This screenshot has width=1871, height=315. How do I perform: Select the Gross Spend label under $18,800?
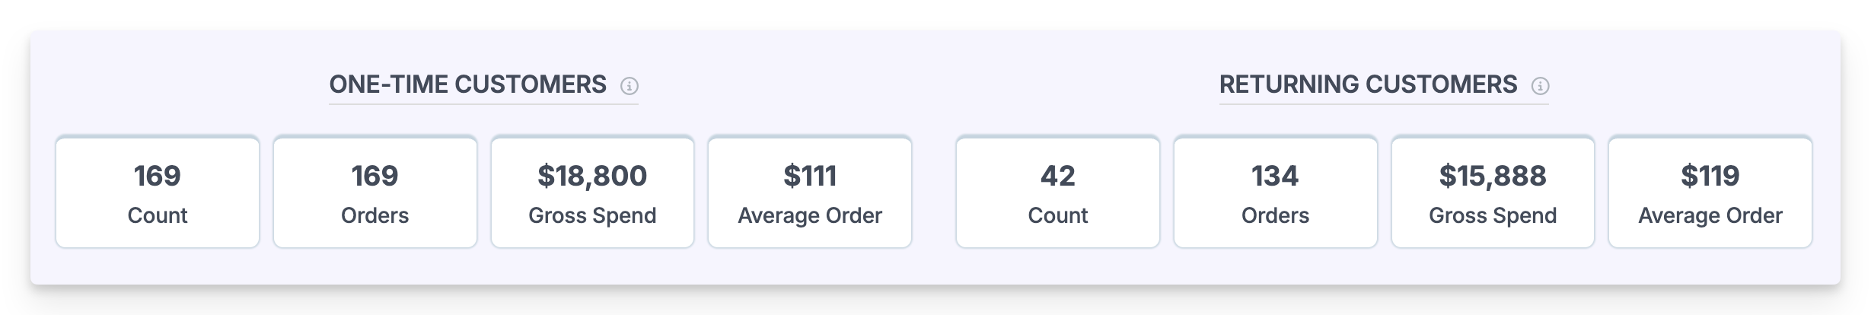click(592, 215)
